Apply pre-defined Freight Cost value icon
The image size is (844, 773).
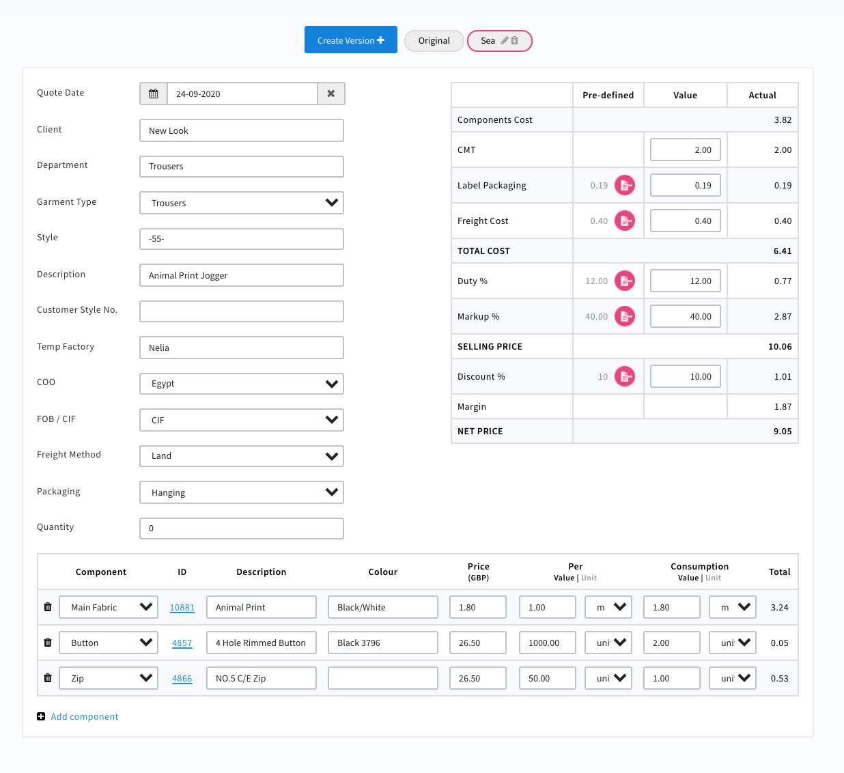tap(624, 221)
